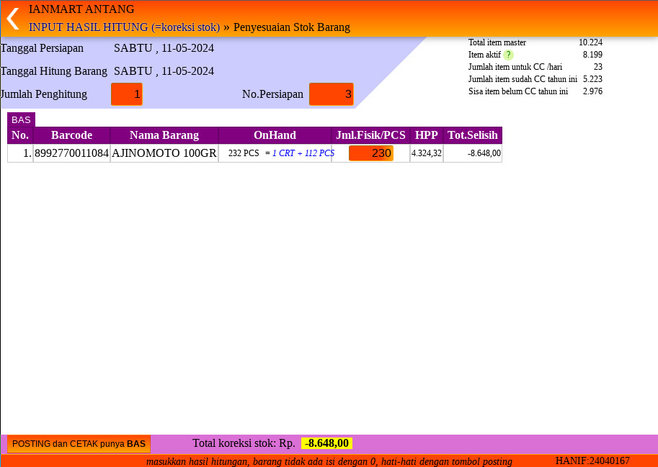658x467 pixels.
Task: Click the Jumlah Penghitung input field
Action: [x=127, y=94]
